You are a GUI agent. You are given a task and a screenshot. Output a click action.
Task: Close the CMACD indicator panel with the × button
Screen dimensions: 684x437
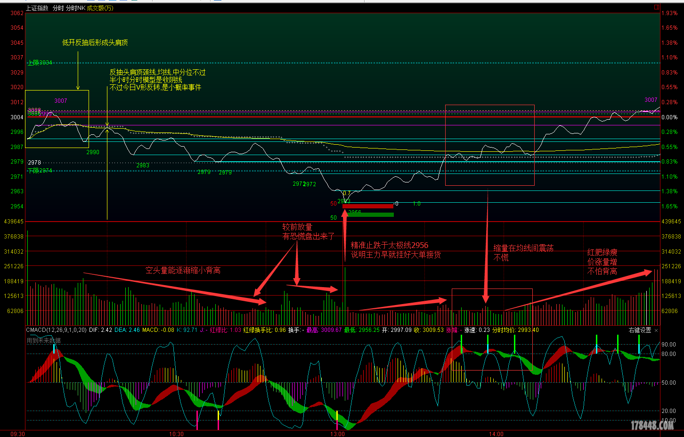click(x=656, y=330)
